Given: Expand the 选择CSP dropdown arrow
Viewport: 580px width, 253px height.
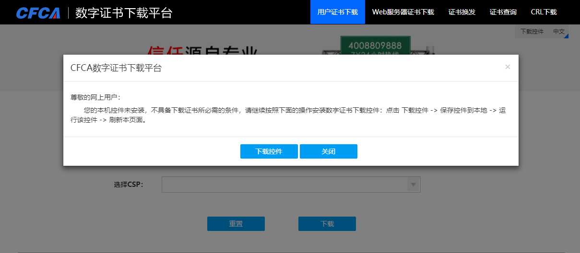Looking at the screenshot, I should (x=413, y=184).
